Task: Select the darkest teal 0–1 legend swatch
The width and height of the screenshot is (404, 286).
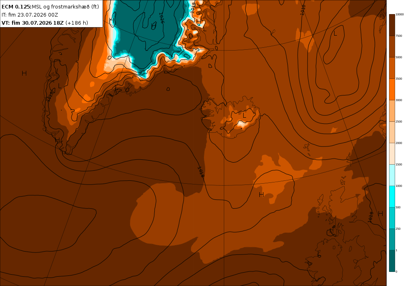Action: (392, 261)
